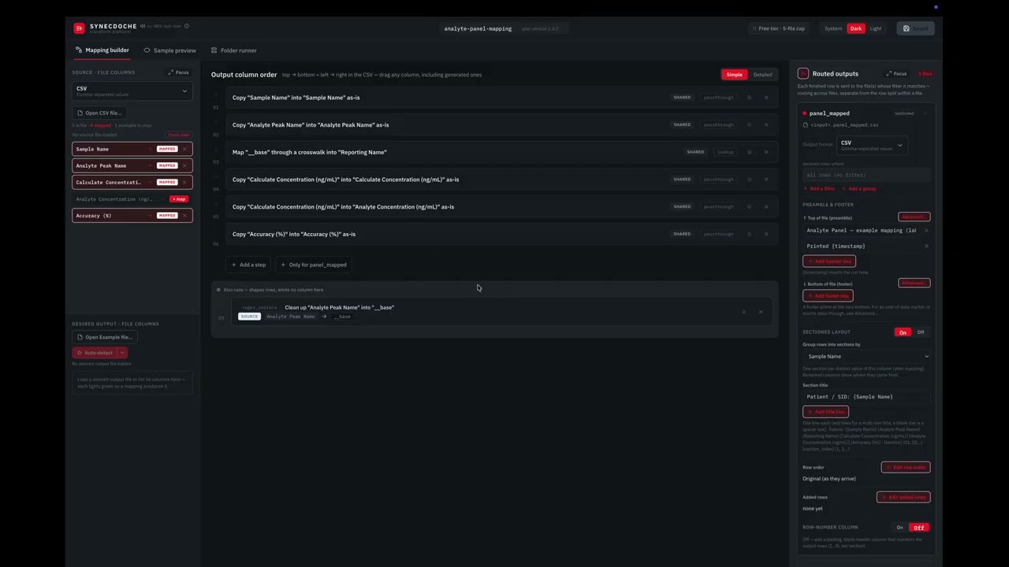Select Sample Name source column
The height and width of the screenshot is (567, 1009).
click(x=132, y=149)
